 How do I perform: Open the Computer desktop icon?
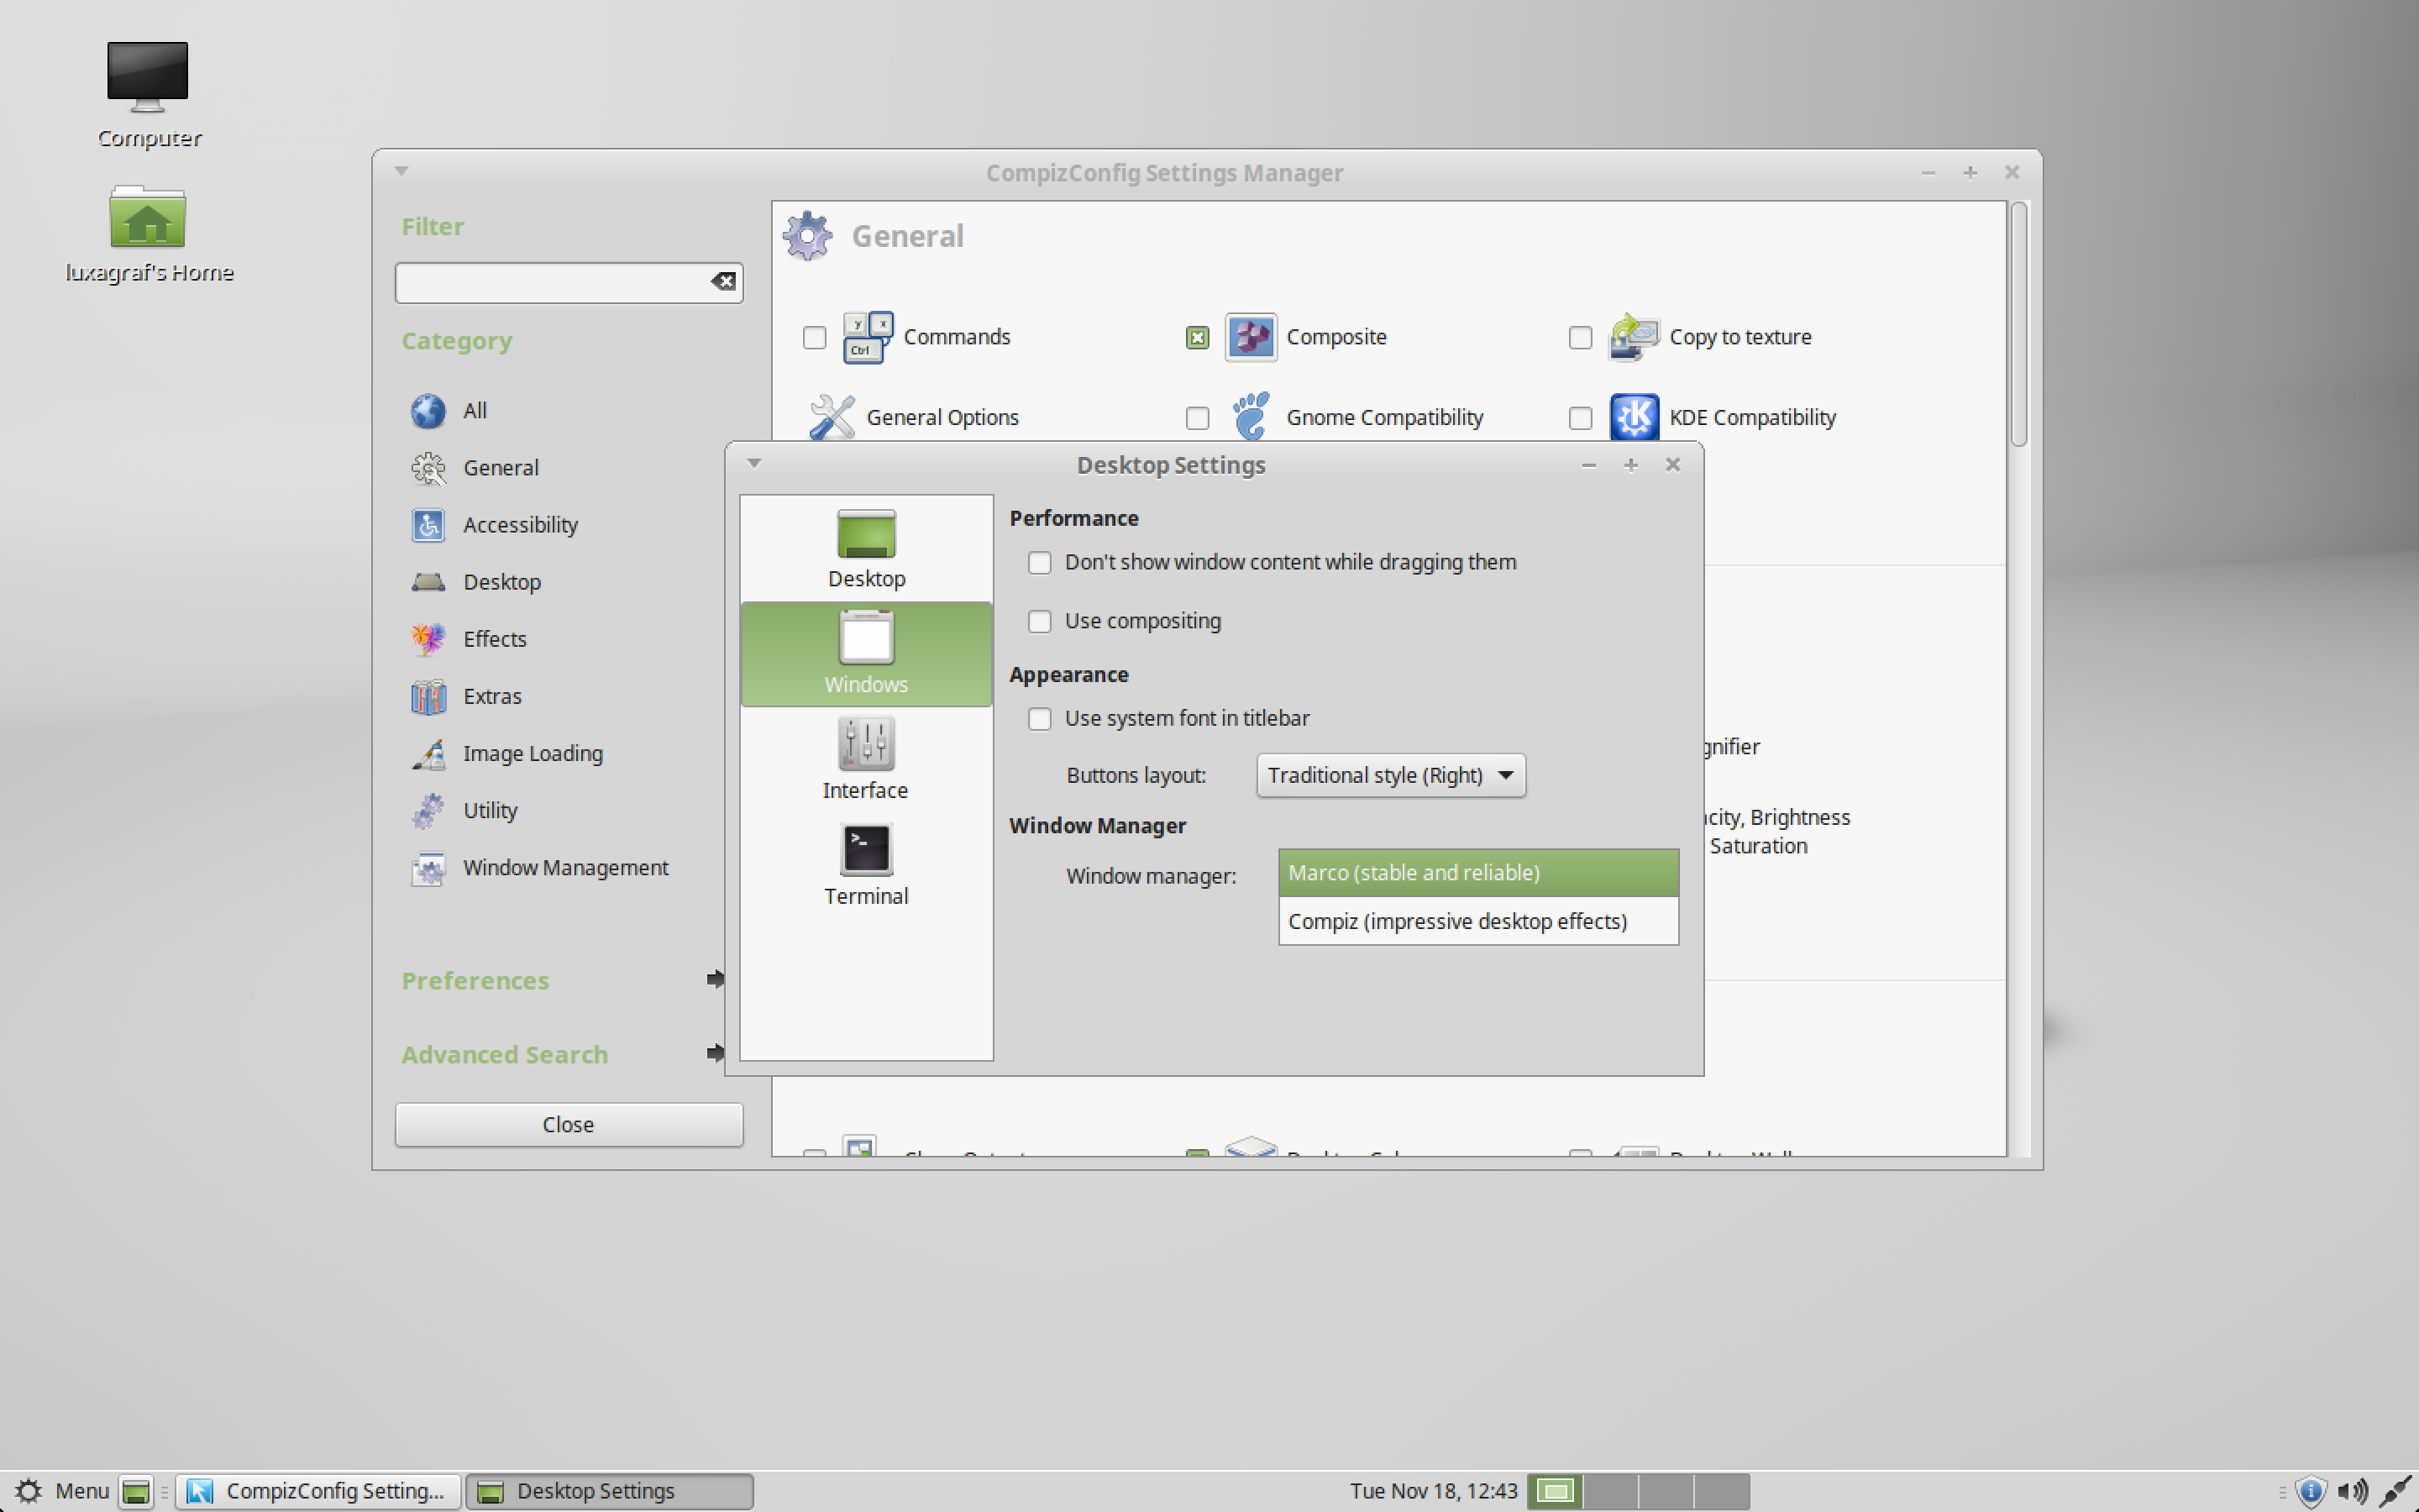click(148, 76)
